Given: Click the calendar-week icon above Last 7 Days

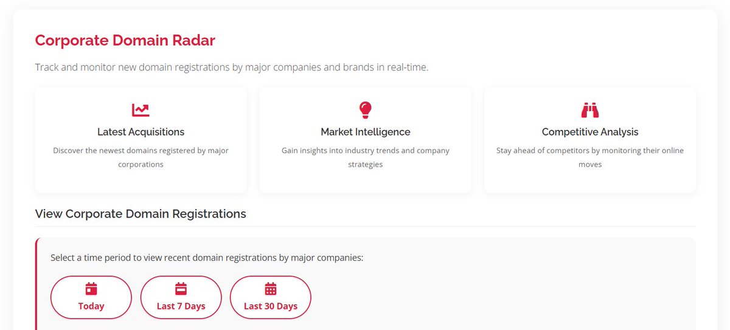Looking at the screenshot, I should (181, 289).
